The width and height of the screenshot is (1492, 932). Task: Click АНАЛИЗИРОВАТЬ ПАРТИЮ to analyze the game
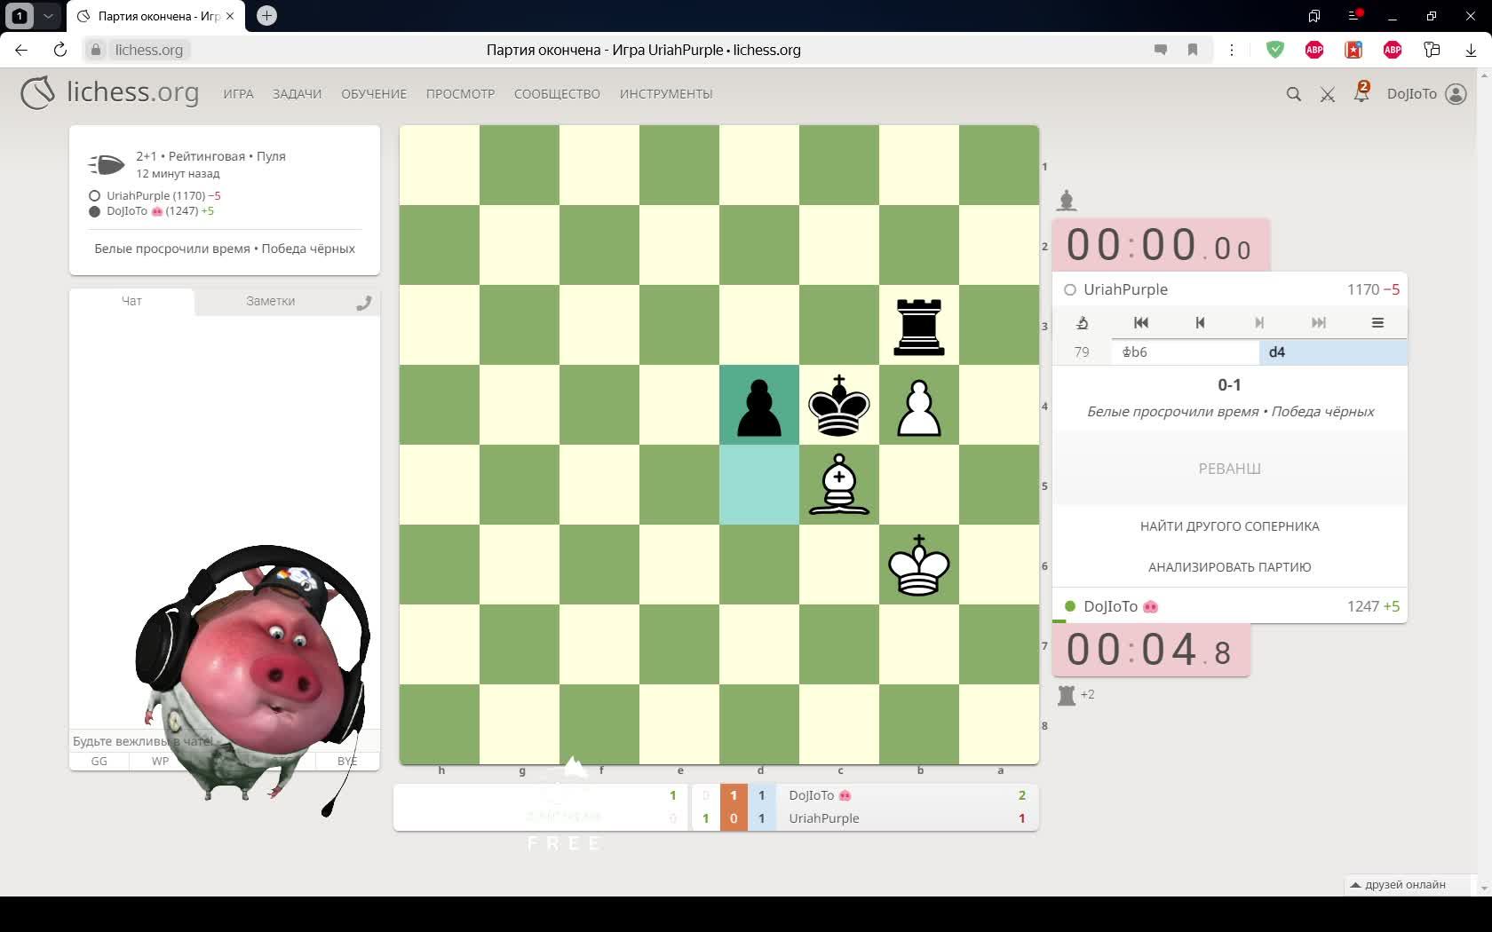[1229, 567]
